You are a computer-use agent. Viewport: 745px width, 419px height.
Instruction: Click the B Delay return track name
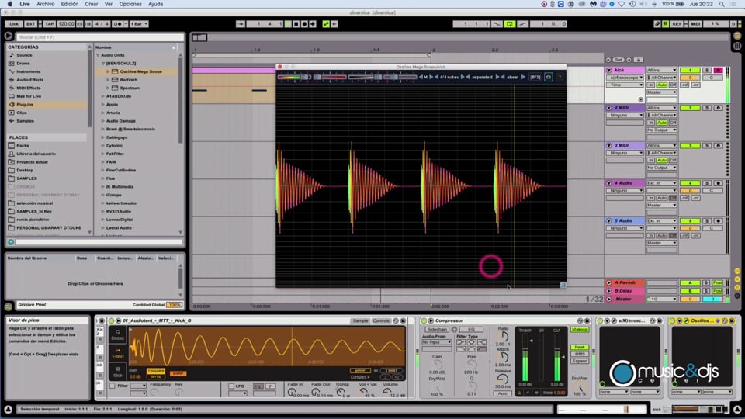[623, 291]
